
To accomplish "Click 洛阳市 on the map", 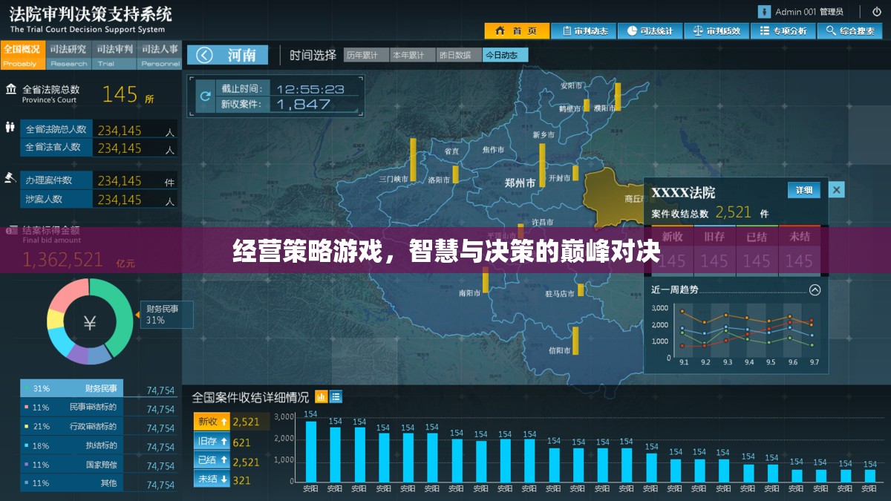I will (x=439, y=180).
